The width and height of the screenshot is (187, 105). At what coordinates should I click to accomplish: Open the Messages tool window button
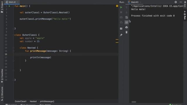pyautogui.click(x=28, y=104)
